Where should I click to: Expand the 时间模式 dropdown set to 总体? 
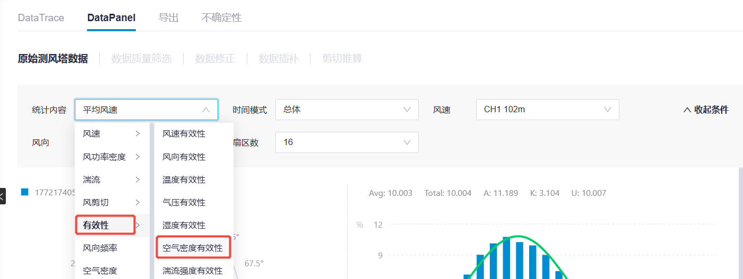click(x=347, y=110)
